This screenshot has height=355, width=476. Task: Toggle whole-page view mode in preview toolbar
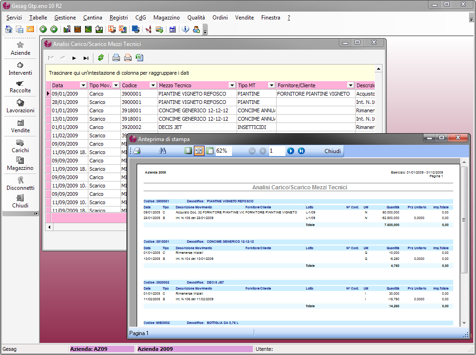tap(188, 151)
